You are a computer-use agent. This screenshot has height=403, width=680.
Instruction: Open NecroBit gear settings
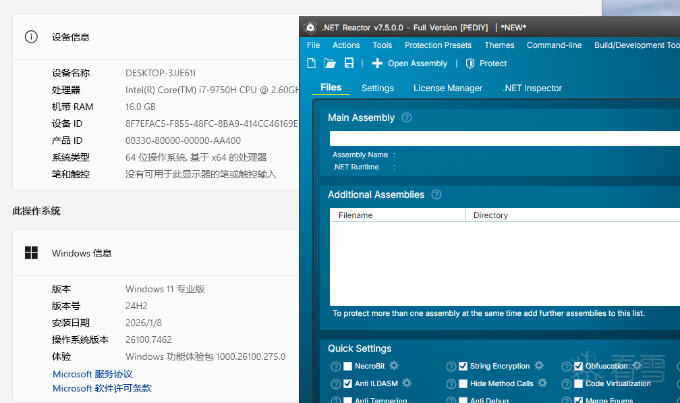click(394, 365)
